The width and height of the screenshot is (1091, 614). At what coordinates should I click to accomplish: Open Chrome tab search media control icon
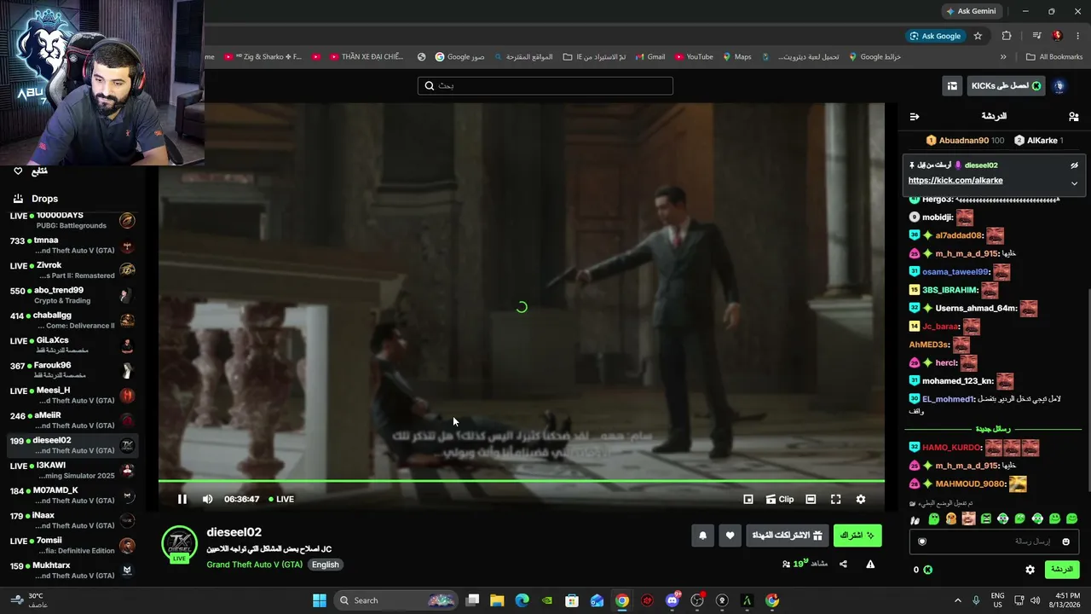click(x=1036, y=36)
